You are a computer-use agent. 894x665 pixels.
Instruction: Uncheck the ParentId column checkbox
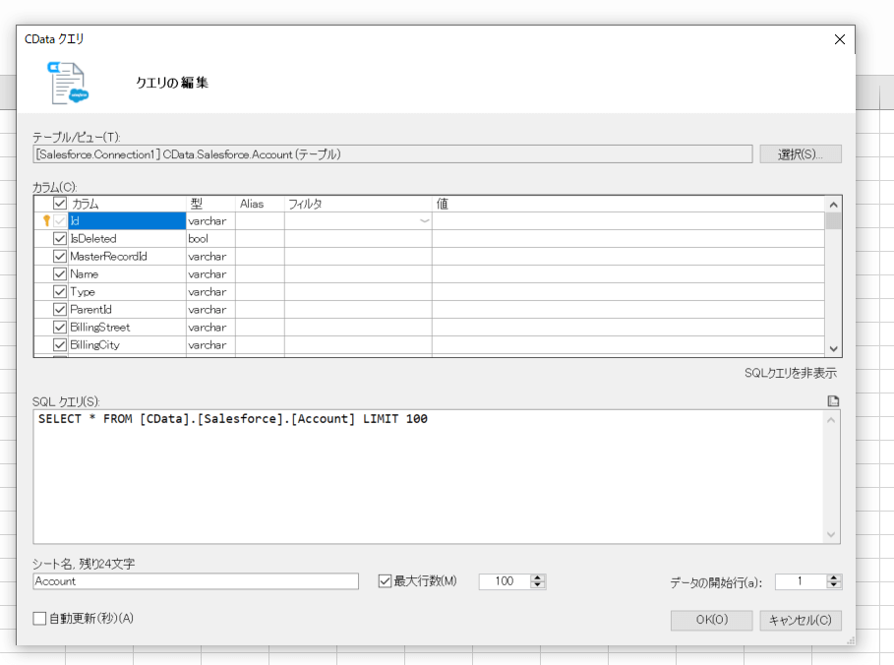point(60,309)
